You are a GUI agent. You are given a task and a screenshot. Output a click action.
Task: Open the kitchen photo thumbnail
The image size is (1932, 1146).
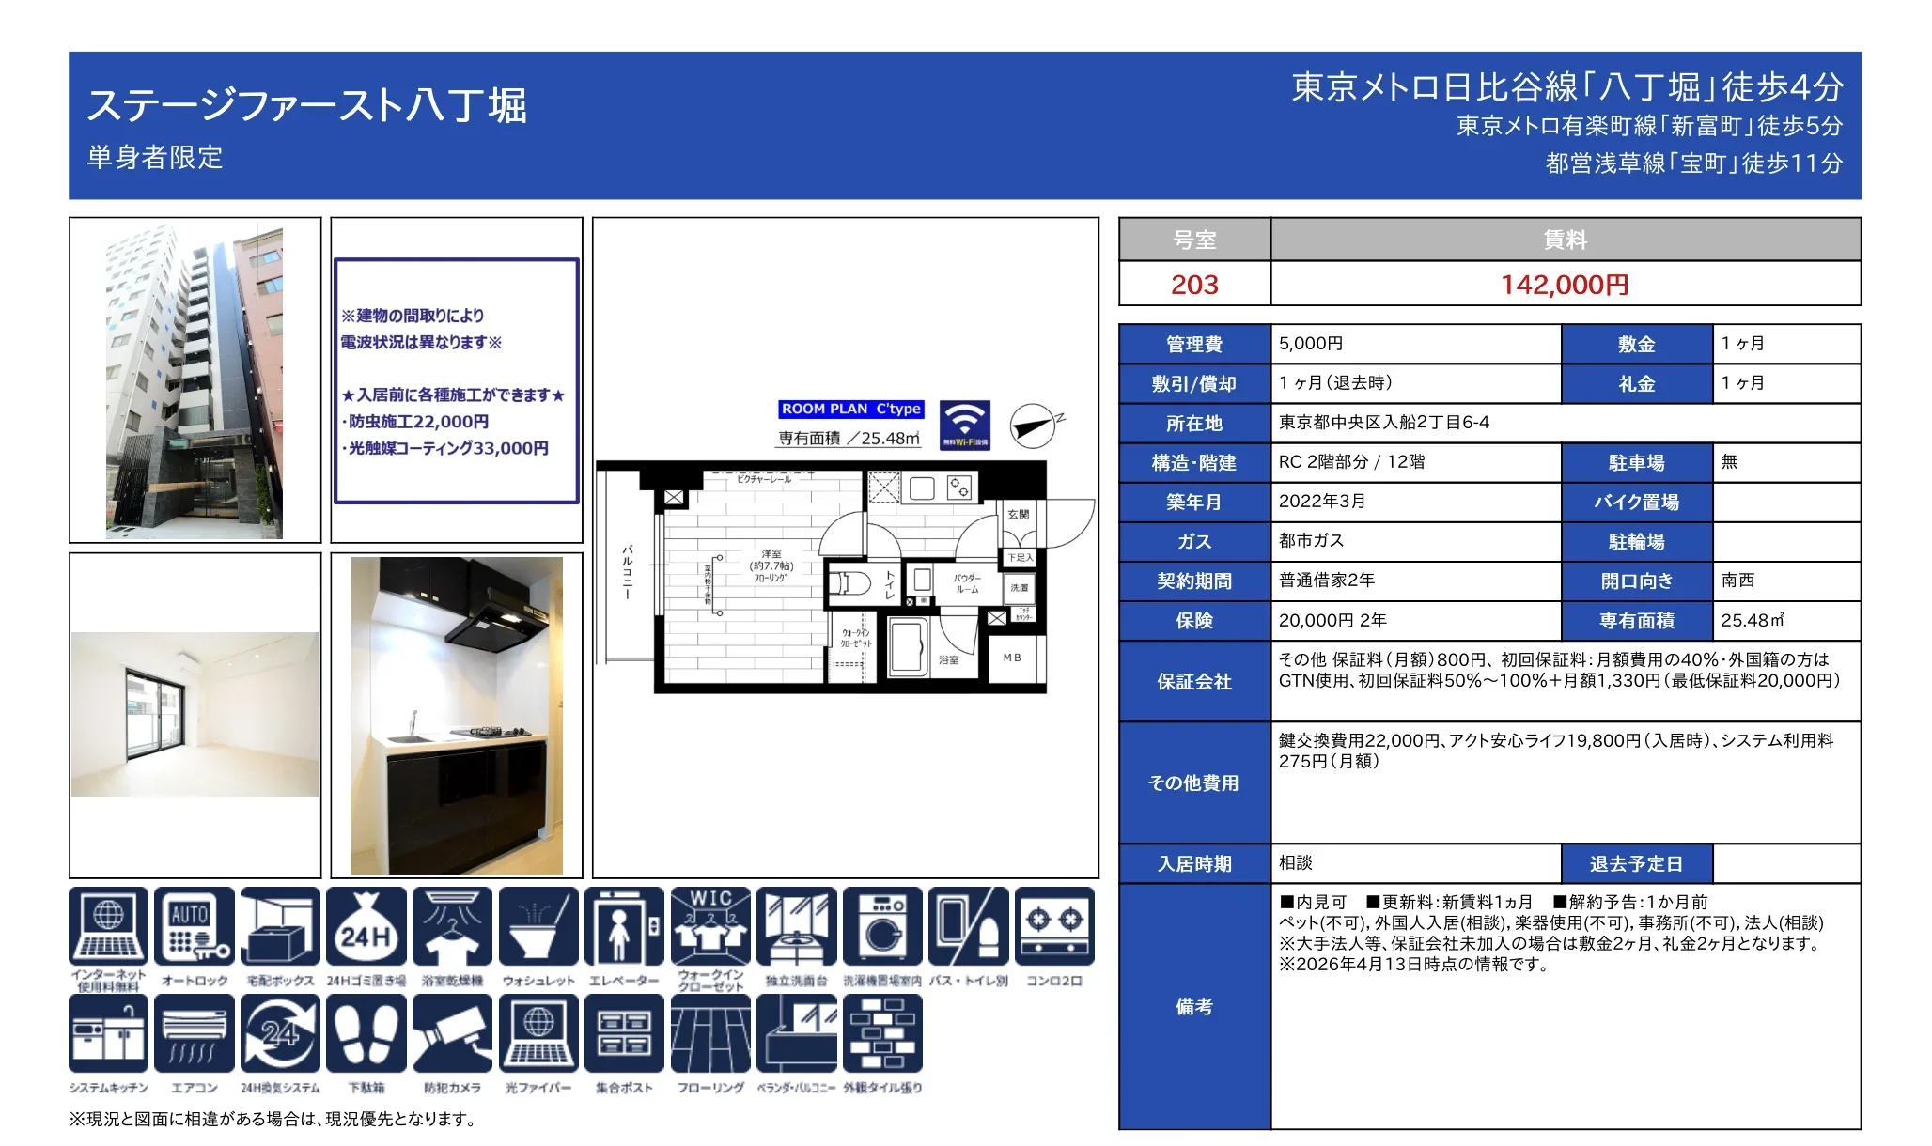(x=457, y=715)
